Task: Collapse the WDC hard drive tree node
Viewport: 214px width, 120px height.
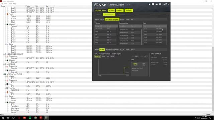Action: click(3, 54)
